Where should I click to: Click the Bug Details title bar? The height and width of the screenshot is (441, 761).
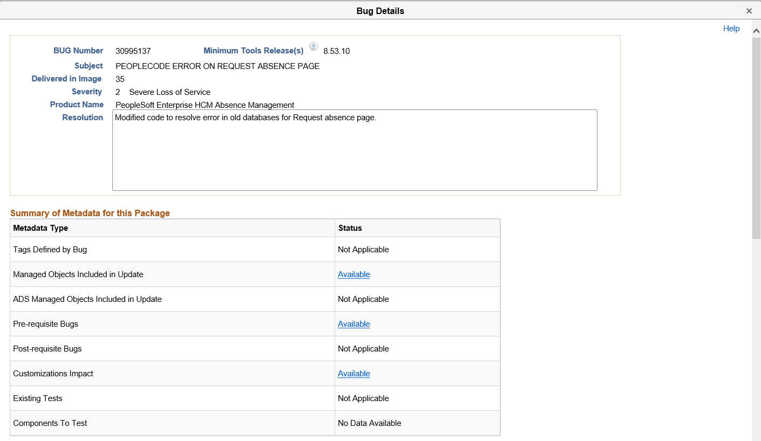380,10
